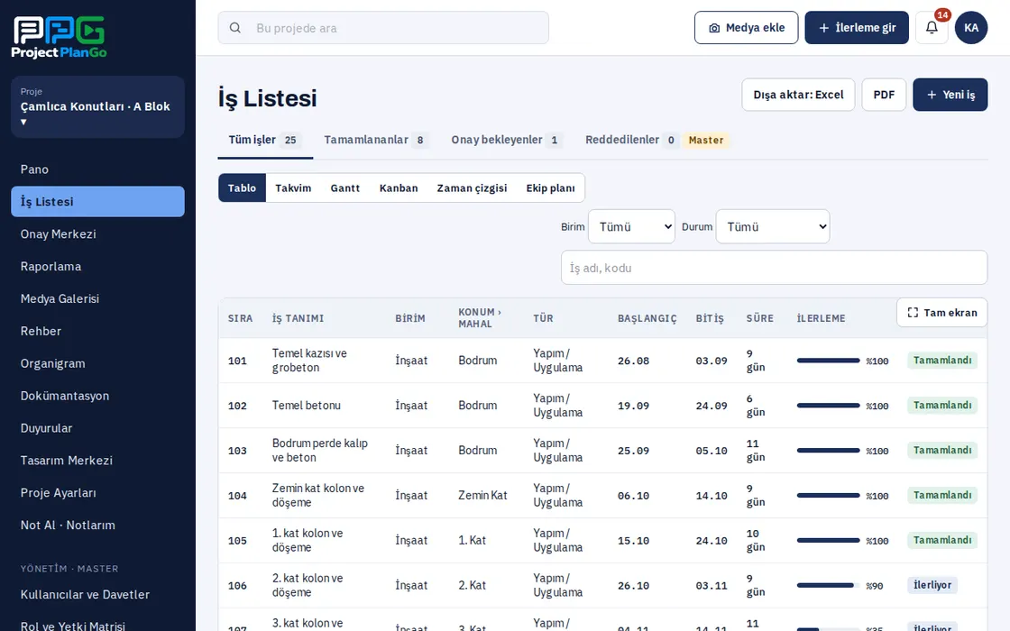Export list with Dışa aktar: Excel

798,95
